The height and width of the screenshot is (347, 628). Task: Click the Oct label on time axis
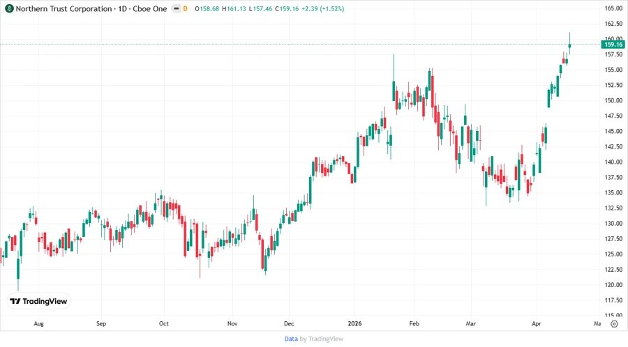coord(163,323)
